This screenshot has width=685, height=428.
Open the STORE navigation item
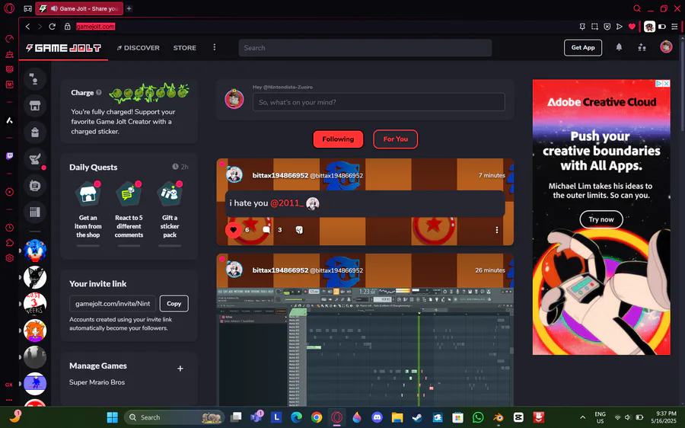[185, 48]
